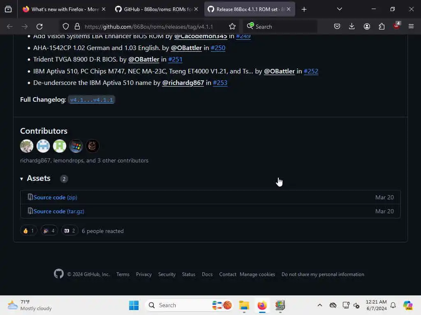This screenshot has width=421, height=315.
Task: Open tracking protection shield icon
Action: pos(66,27)
